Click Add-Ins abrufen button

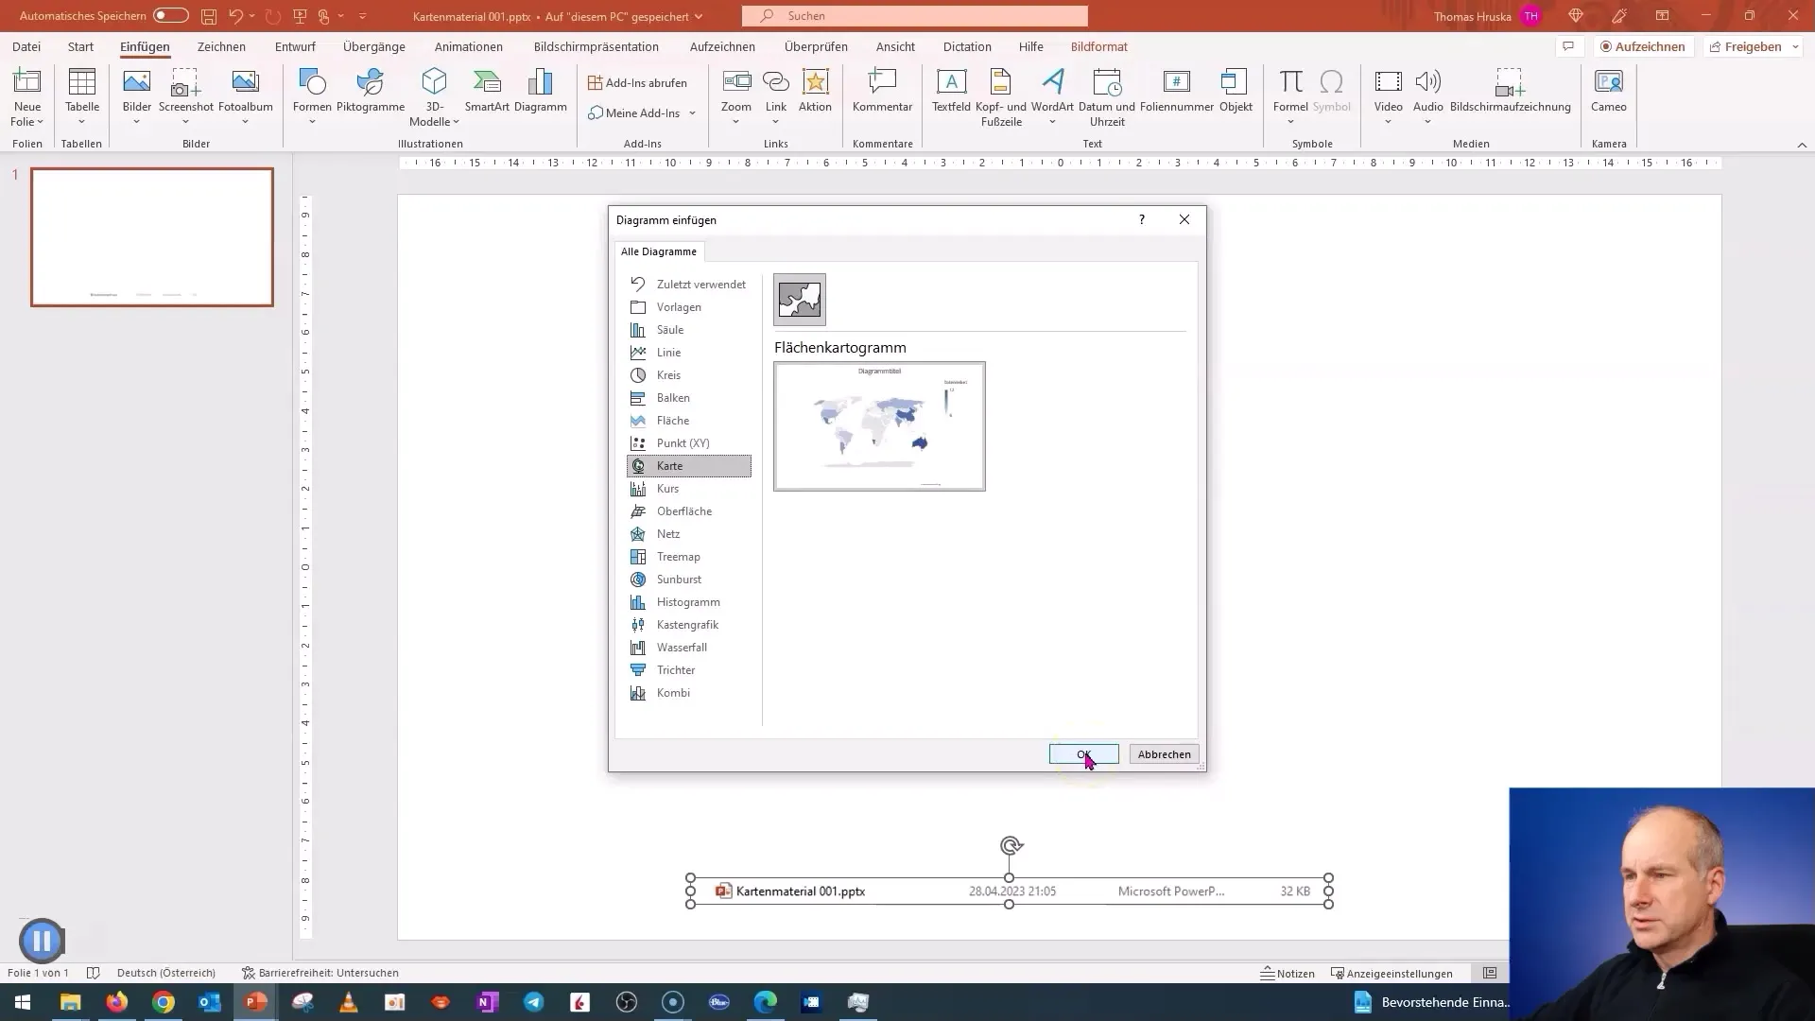pyautogui.click(x=637, y=83)
